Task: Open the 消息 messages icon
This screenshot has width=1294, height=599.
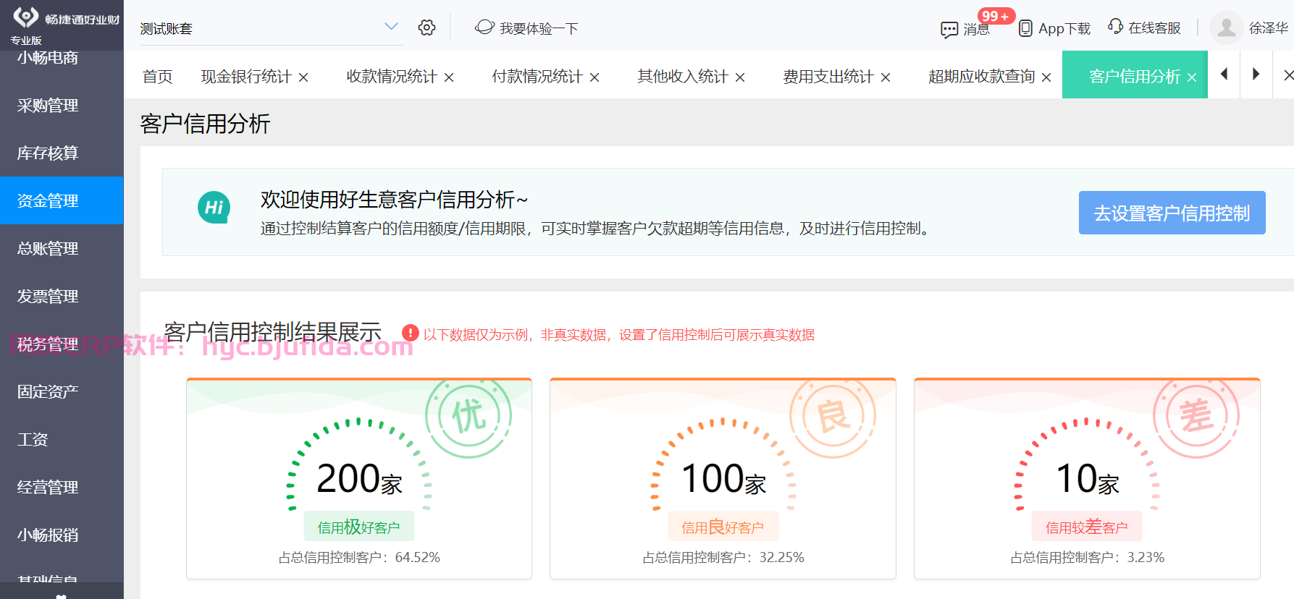Action: coord(949,30)
